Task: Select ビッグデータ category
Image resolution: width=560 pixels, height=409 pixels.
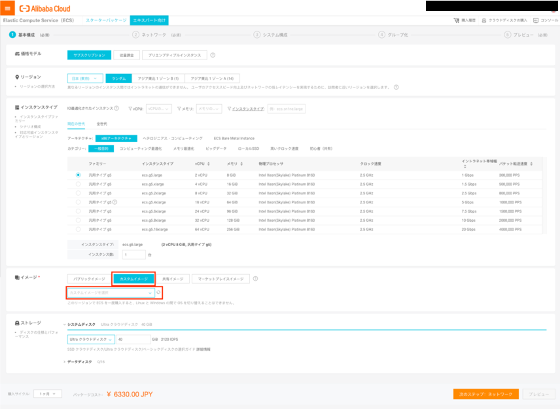Action: point(216,149)
